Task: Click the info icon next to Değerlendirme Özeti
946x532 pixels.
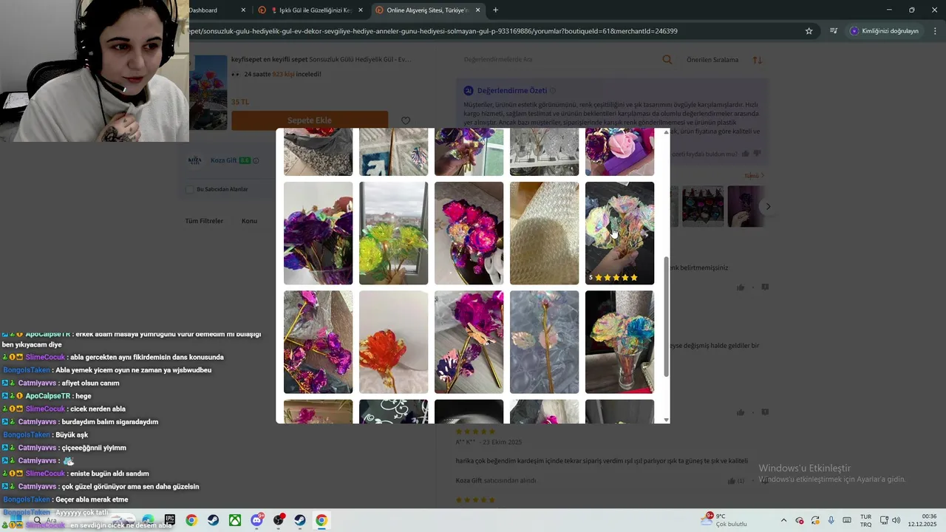Action: point(553,90)
